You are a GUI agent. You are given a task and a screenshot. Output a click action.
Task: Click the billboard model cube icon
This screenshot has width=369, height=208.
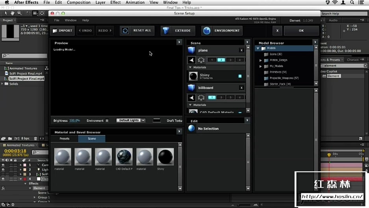pos(191,88)
